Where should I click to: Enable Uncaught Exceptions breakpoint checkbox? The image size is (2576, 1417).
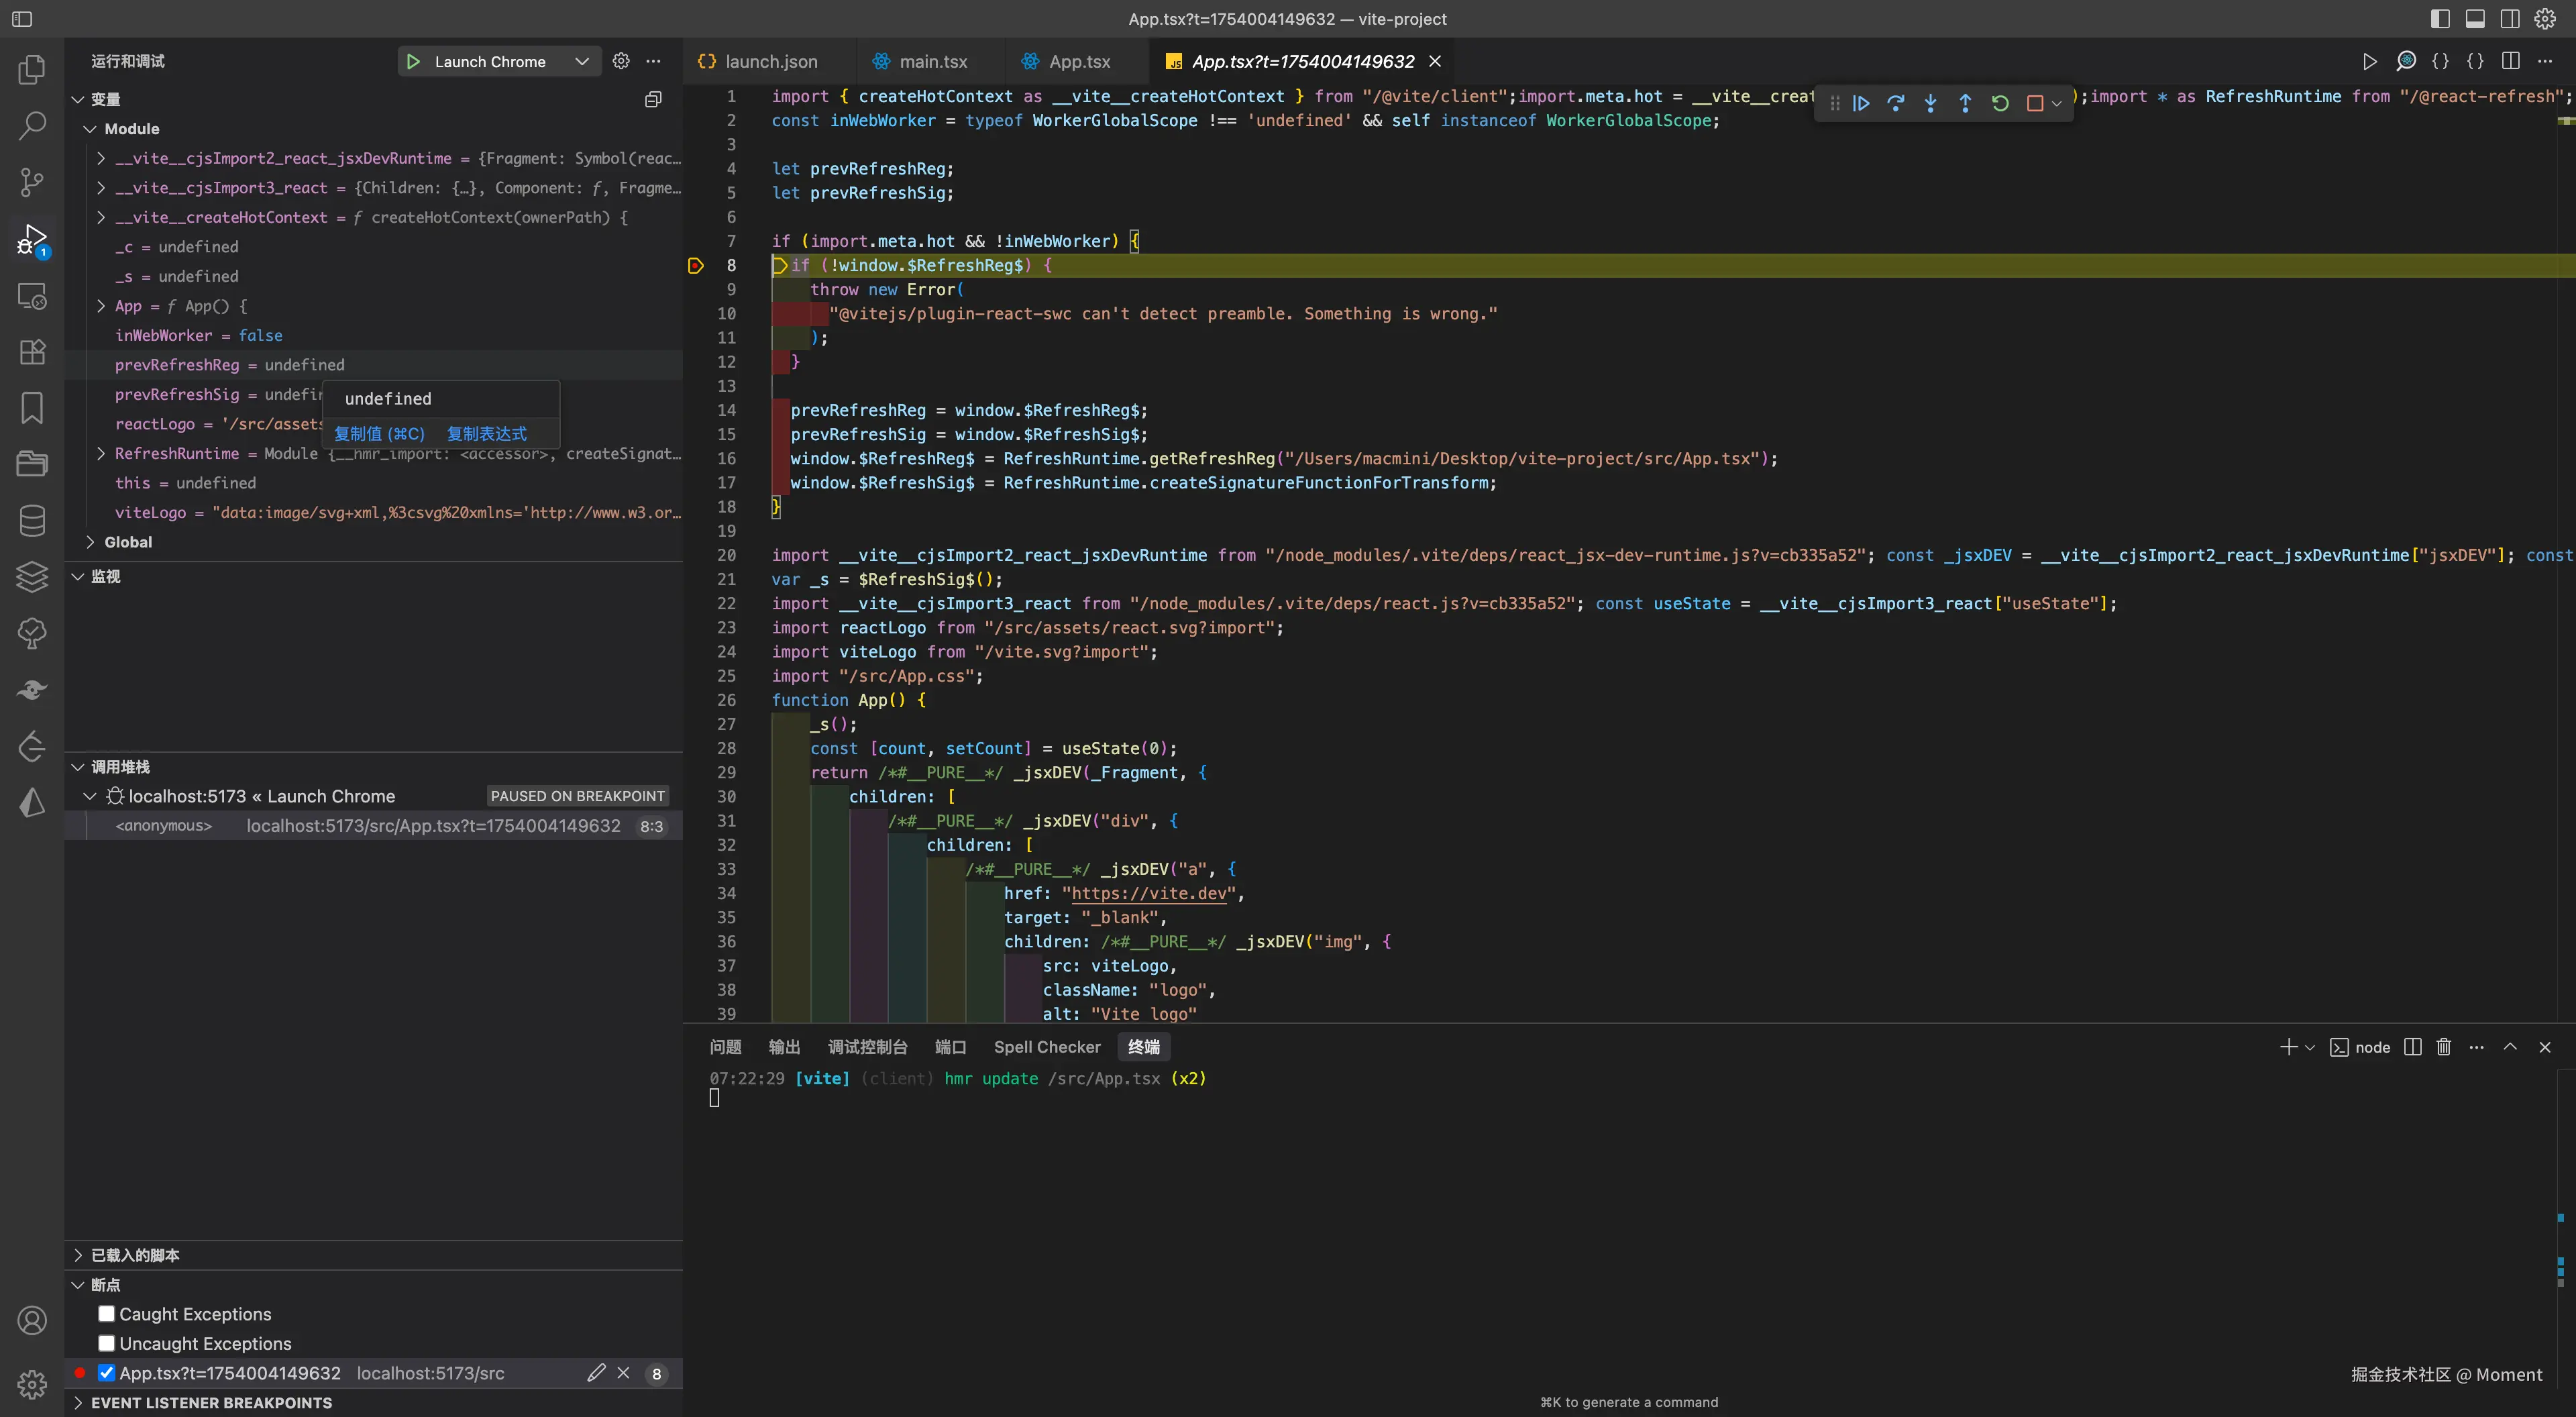tap(107, 1343)
